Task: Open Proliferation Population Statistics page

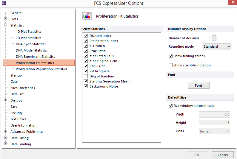Action: 41,69
